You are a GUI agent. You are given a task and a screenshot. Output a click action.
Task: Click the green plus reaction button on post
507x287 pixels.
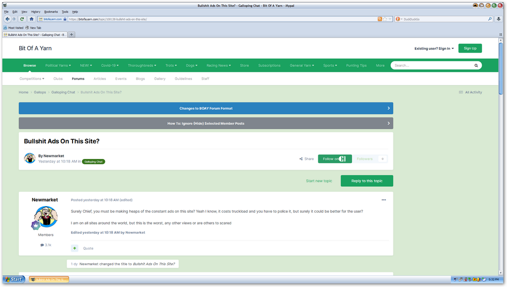pos(75,248)
